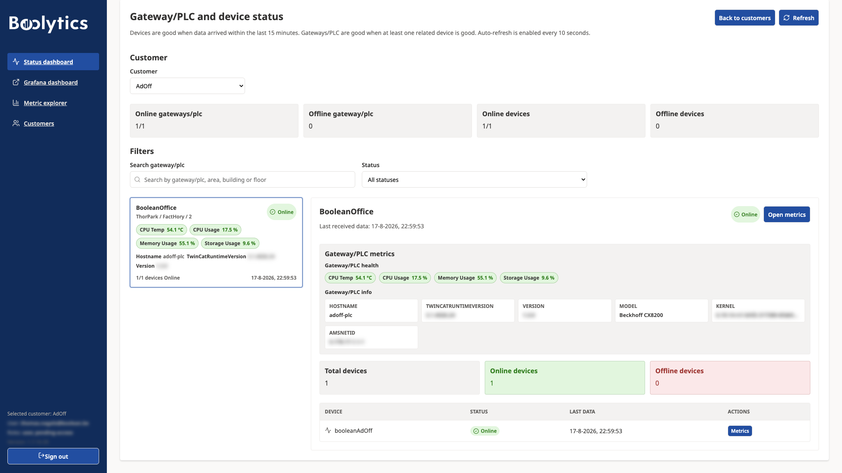Click 1/1 devices Online text in card
This screenshot has height=473, width=842.
[x=158, y=278]
